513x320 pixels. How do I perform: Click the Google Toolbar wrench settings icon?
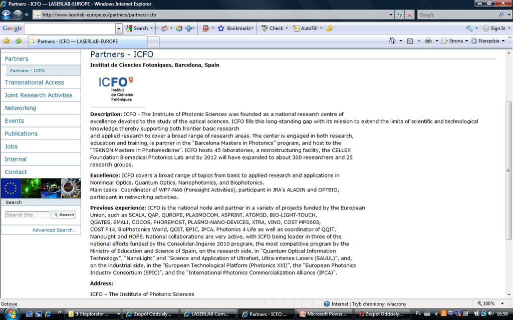coord(469,28)
